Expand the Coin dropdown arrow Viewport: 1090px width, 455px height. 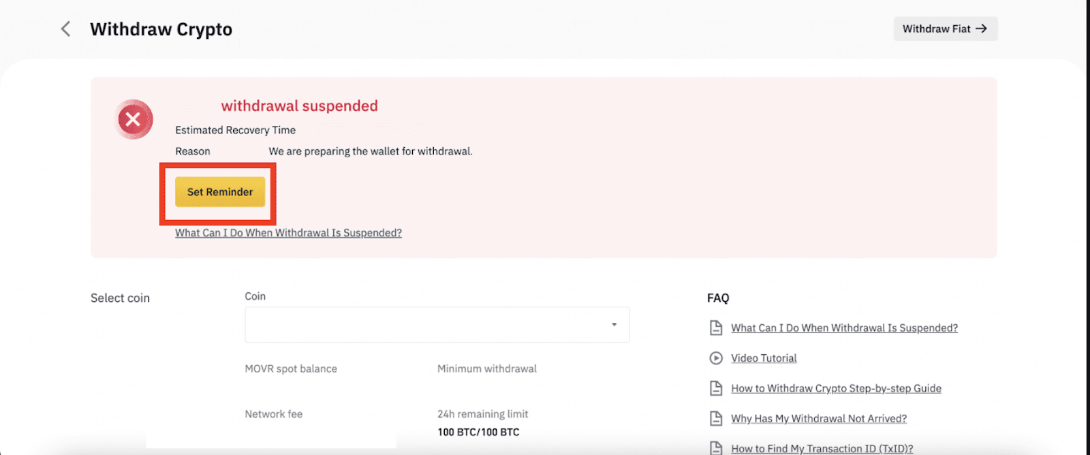[x=614, y=325]
